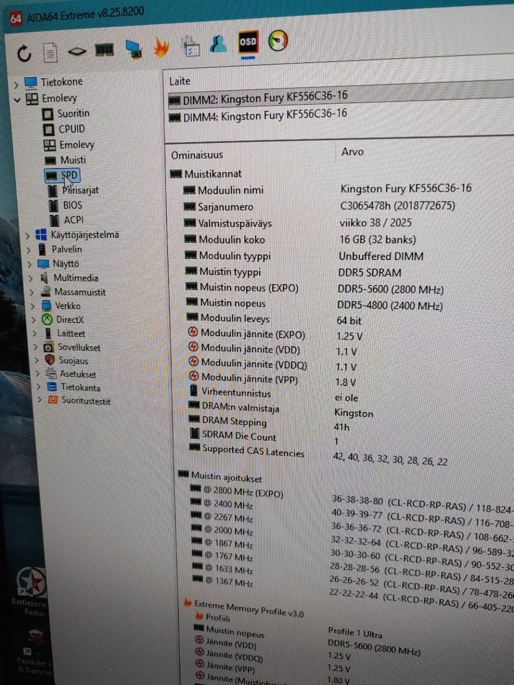
Task: Open Painkiller desktop shortcut
Action: (x=35, y=653)
